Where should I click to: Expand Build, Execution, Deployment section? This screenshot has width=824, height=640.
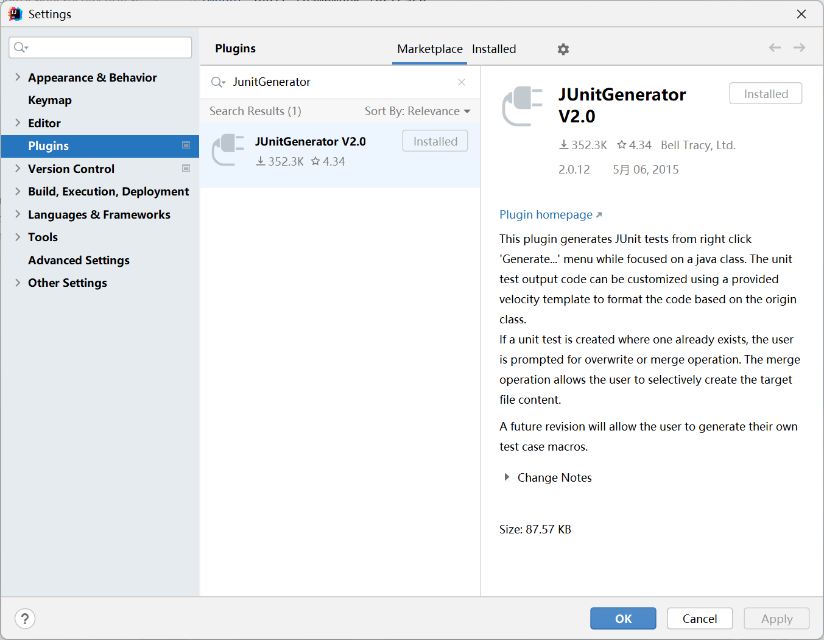coord(18,191)
